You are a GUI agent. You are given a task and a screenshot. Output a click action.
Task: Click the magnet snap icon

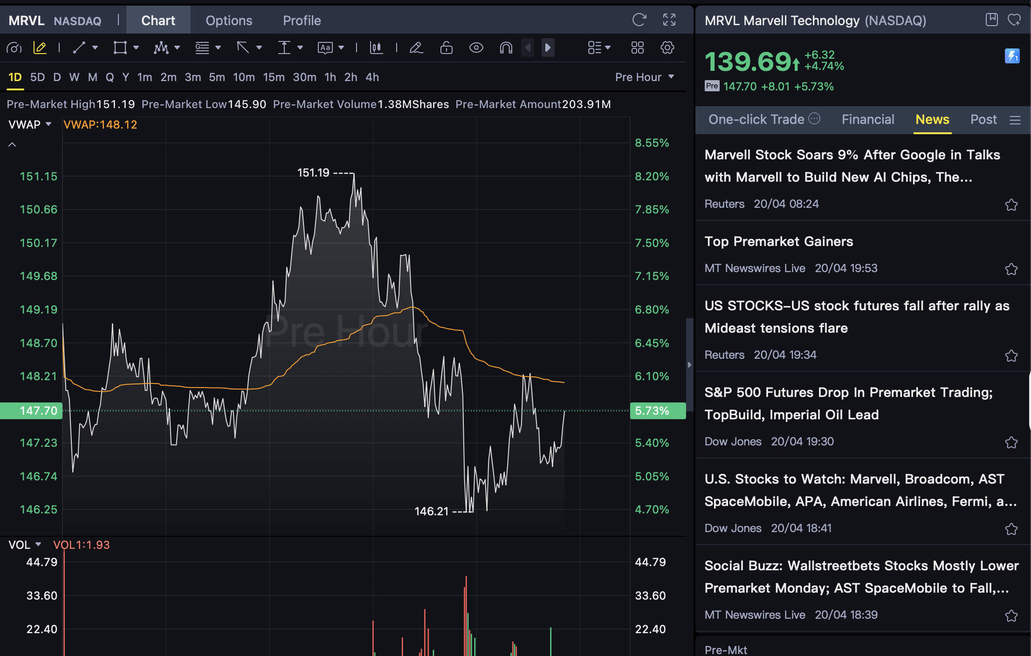click(506, 48)
